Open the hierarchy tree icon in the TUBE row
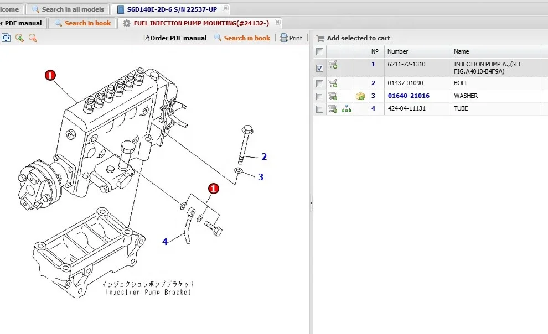Screen dimensions: 548x334 click(347, 109)
